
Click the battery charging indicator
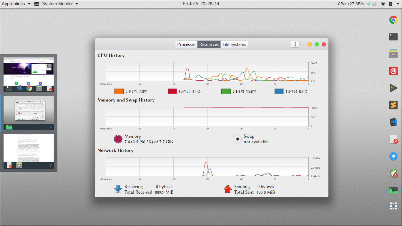(391, 4)
